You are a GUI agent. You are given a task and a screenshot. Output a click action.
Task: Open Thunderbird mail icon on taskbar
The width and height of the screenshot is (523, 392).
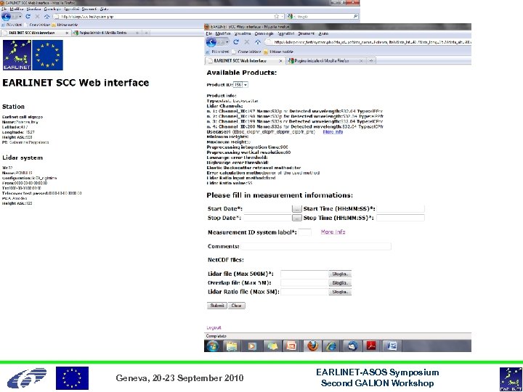click(x=352, y=346)
